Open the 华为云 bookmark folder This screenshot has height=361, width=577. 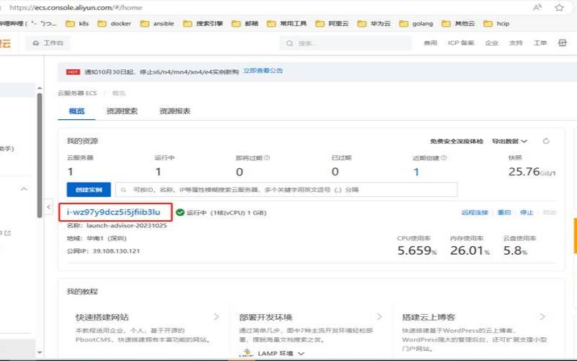click(x=374, y=24)
